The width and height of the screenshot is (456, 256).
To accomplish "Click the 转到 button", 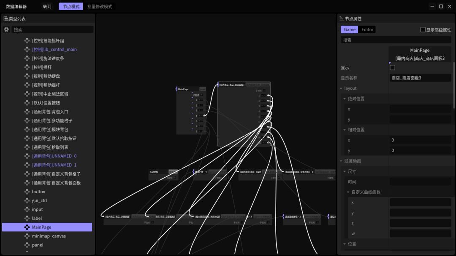I will (47, 6).
